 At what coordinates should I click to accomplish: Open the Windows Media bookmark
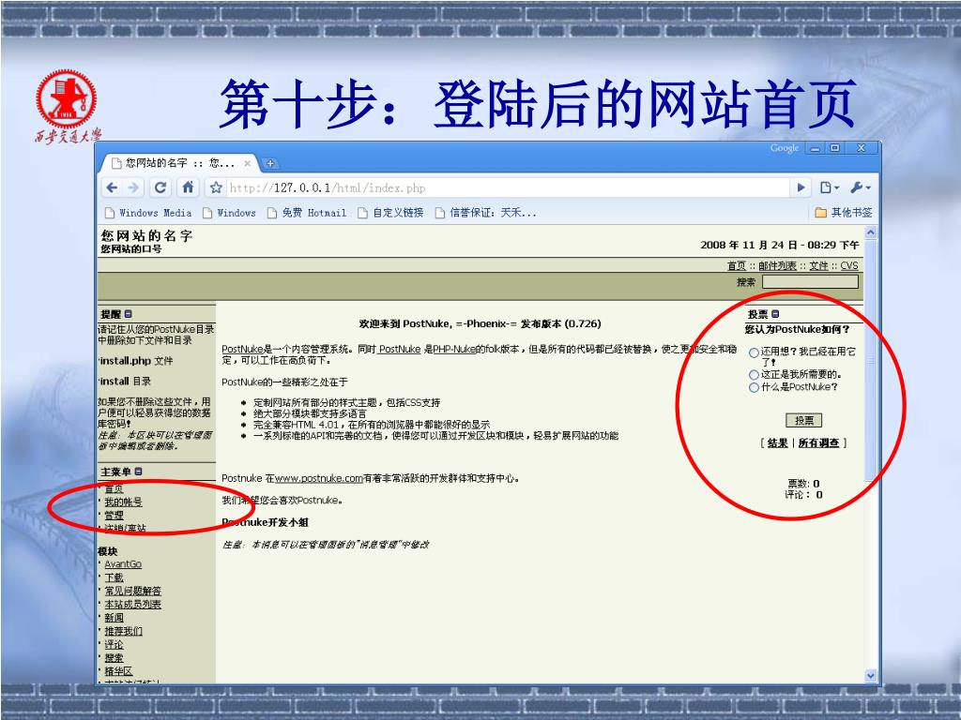click(148, 213)
